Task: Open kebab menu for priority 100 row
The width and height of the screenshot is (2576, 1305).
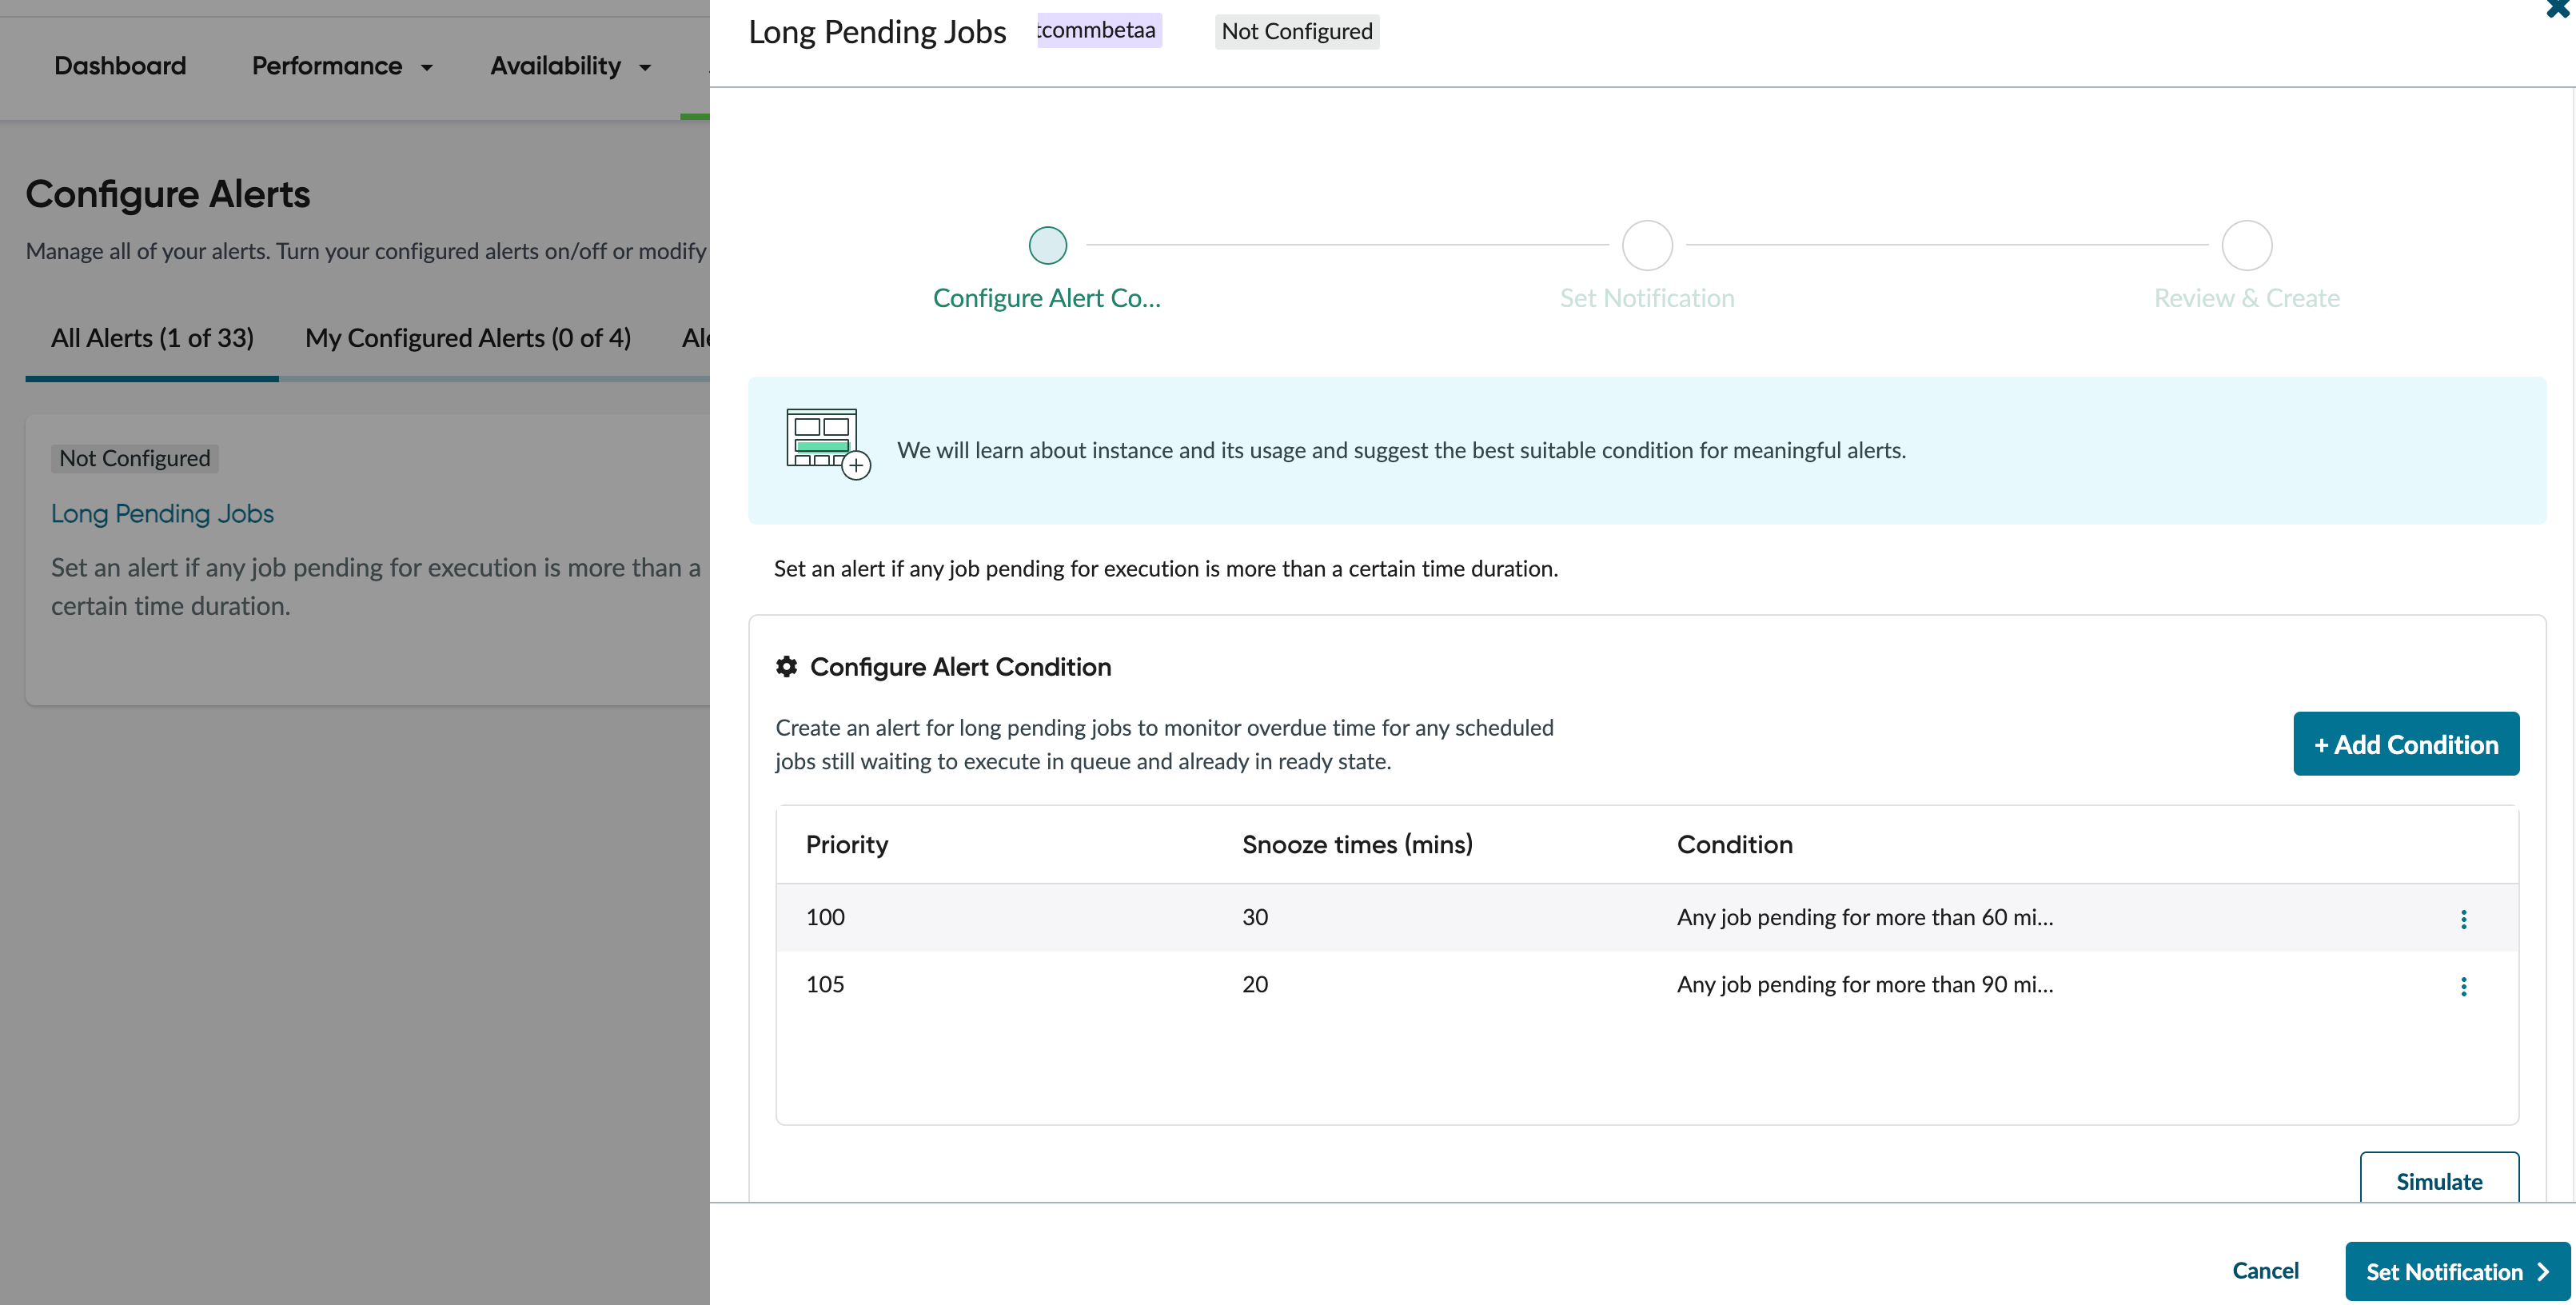Action: click(x=2463, y=919)
